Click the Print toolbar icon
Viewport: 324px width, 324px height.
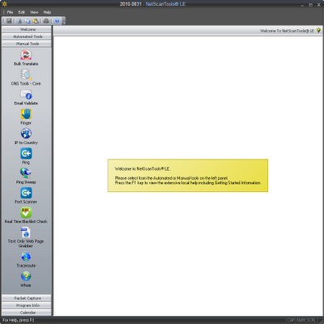tap(46, 21)
